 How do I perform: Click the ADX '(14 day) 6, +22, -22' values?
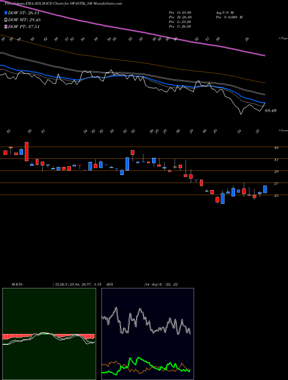point(161,284)
